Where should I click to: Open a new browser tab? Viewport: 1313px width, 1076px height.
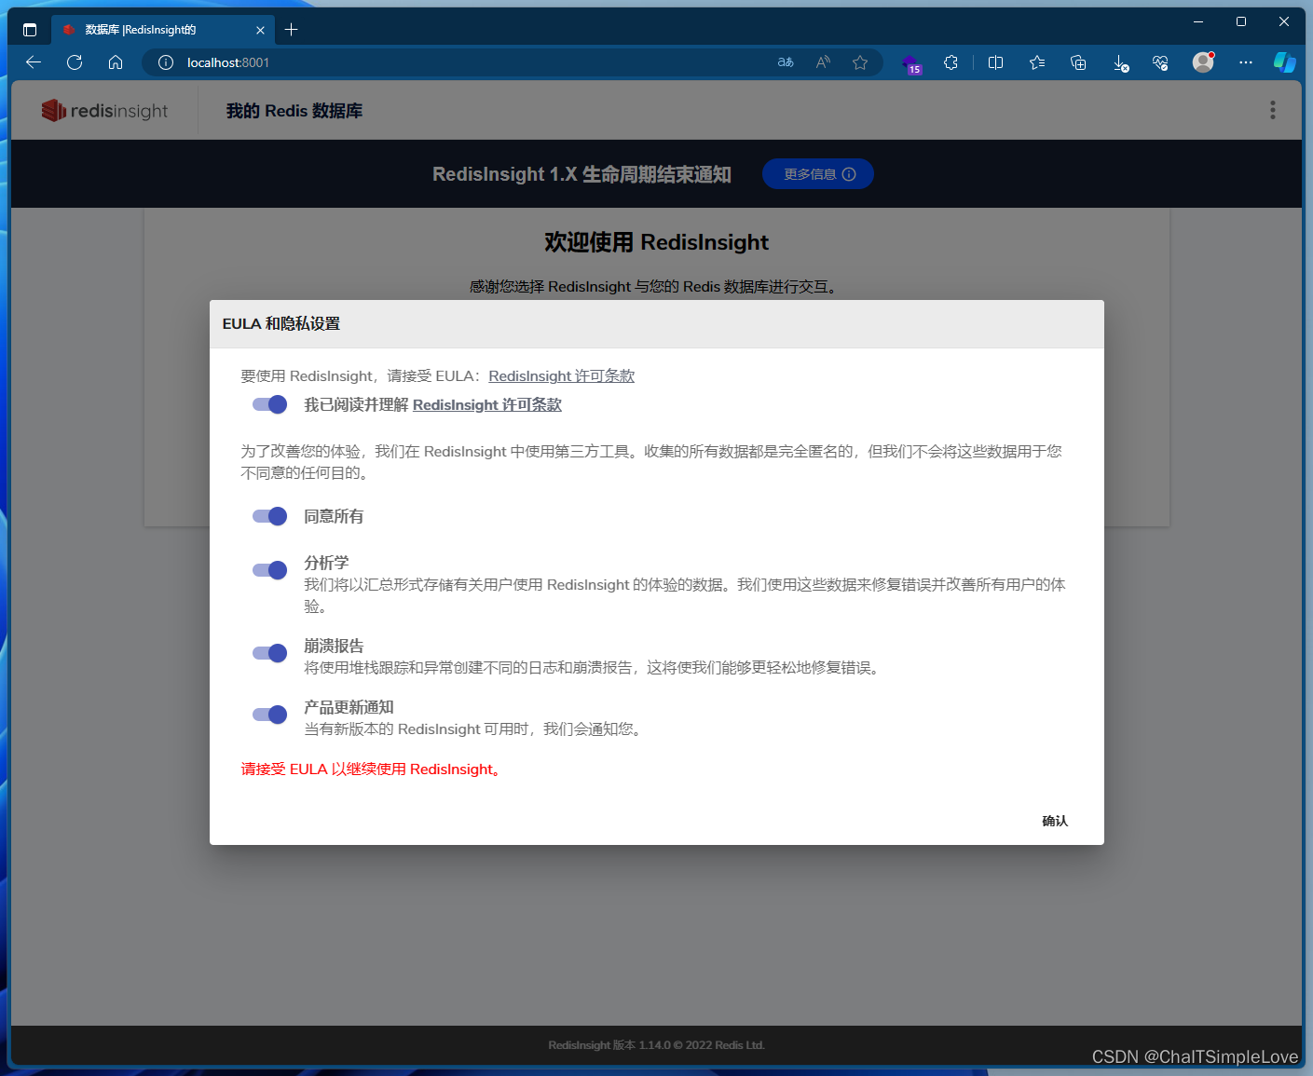(292, 30)
